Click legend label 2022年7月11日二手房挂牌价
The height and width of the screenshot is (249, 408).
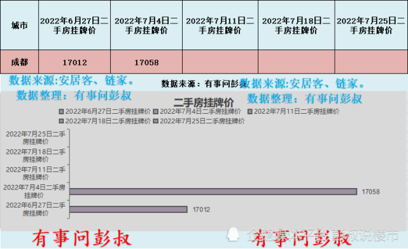tap(297, 112)
